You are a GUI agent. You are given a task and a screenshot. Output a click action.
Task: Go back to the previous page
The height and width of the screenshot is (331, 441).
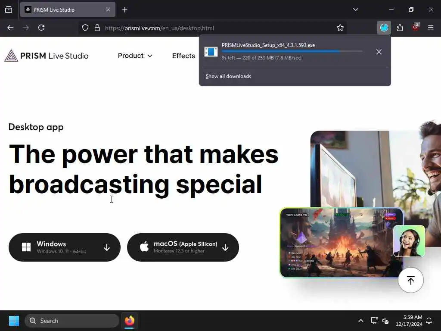[x=10, y=28]
